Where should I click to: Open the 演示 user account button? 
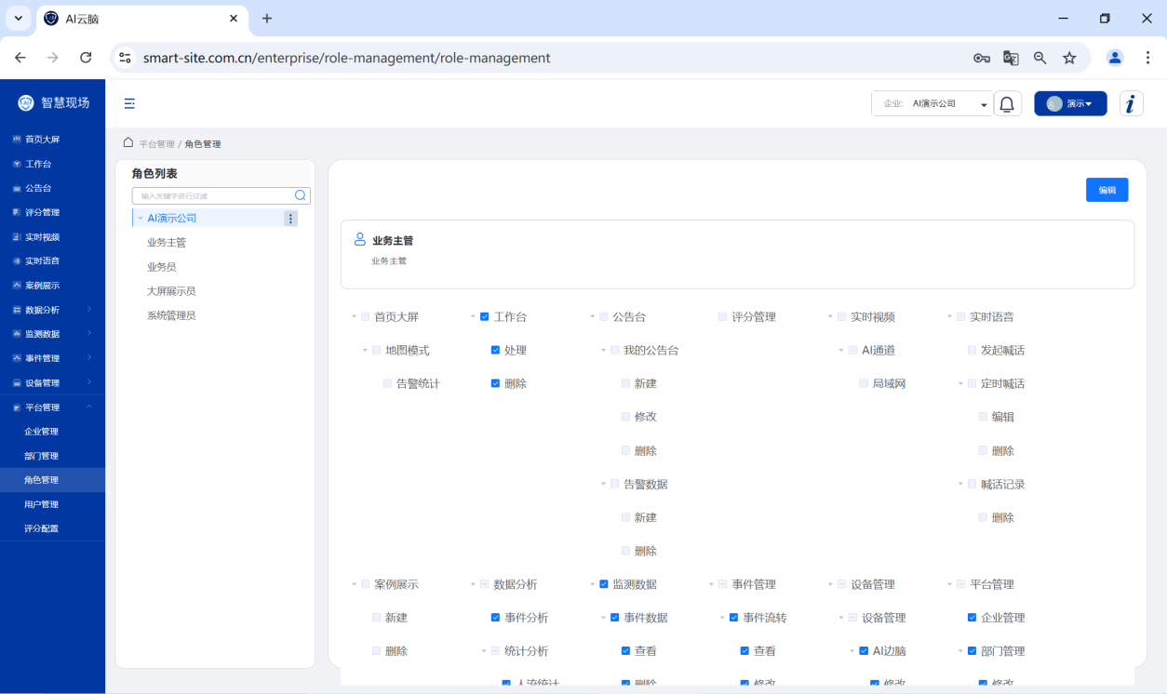[x=1070, y=103]
